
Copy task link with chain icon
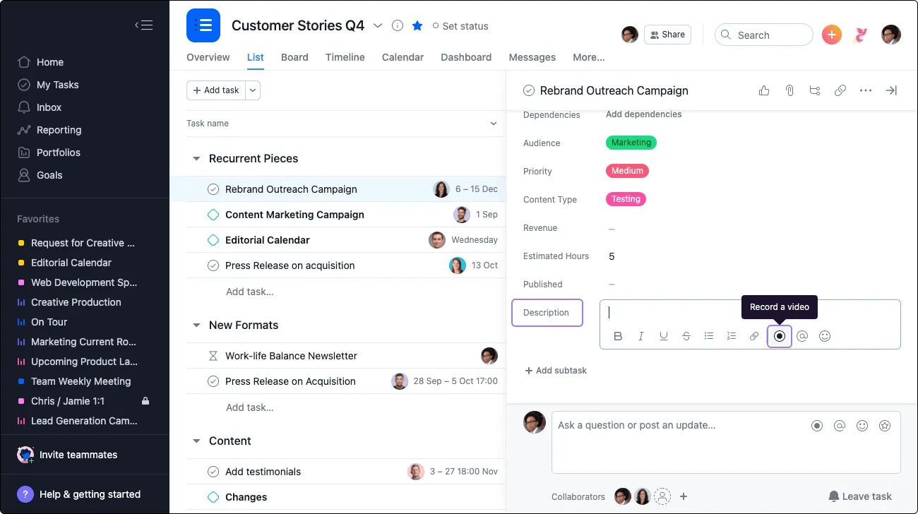840,90
